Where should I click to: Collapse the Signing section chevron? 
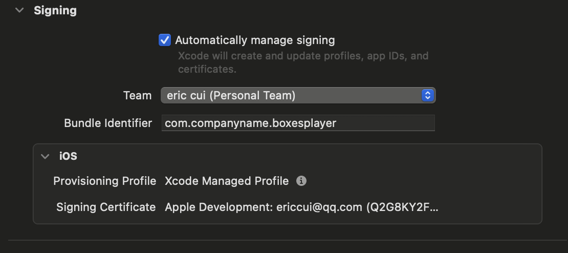[19, 10]
